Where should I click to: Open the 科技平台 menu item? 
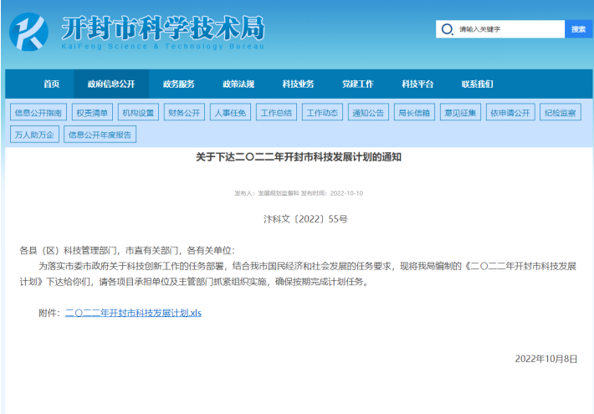(417, 84)
